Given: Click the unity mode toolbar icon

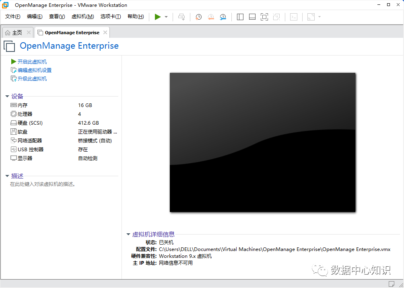Looking at the screenshot, I should 276,17.
